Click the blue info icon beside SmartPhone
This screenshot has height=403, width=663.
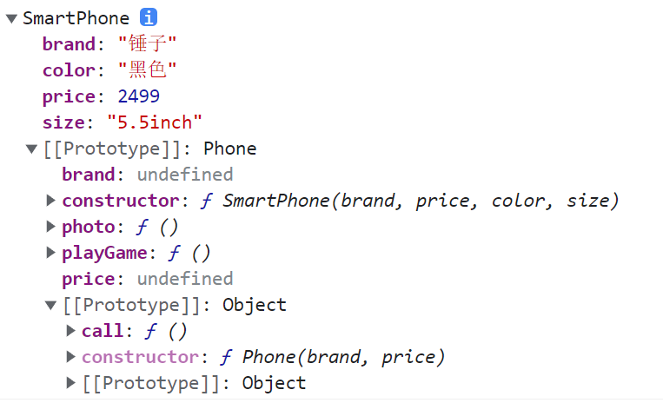click(149, 17)
